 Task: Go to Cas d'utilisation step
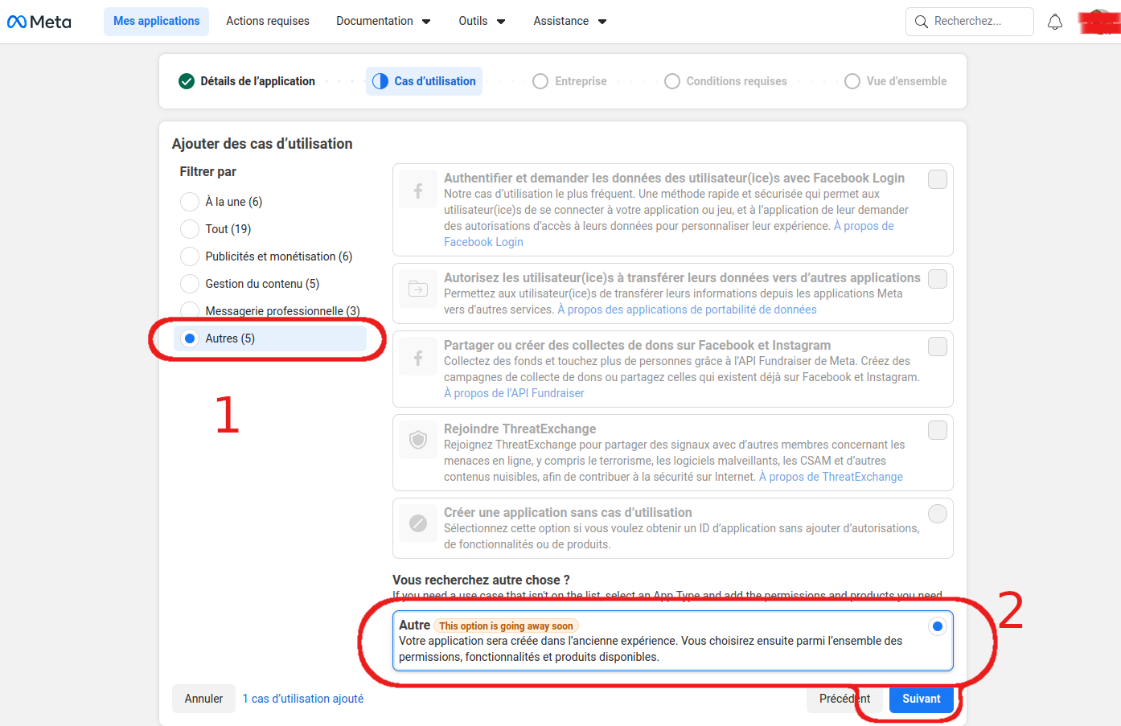coord(424,81)
